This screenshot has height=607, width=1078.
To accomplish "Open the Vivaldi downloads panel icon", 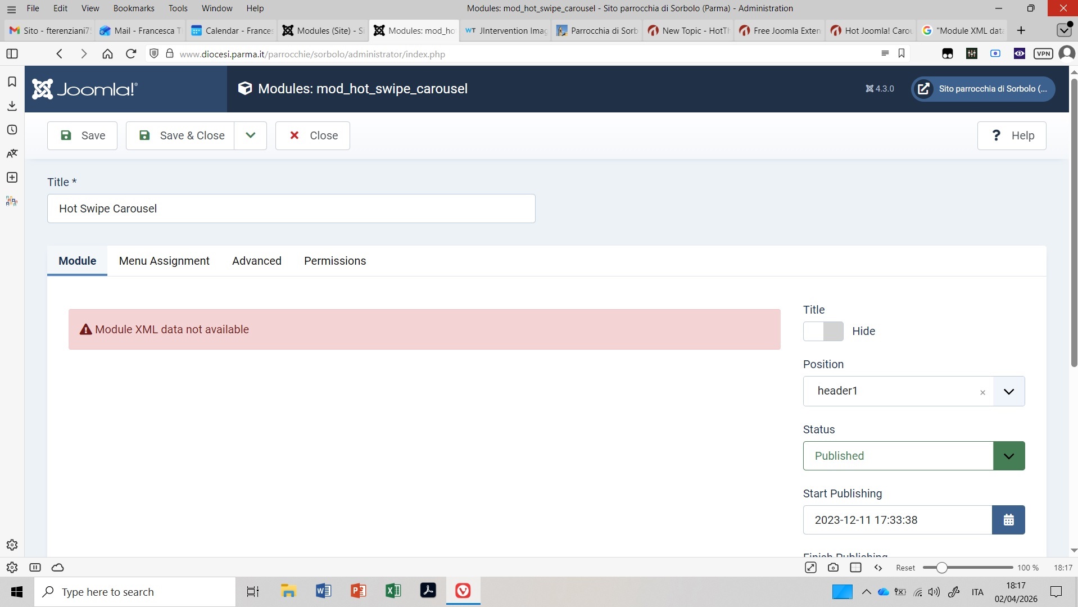I will click(x=12, y=106).
